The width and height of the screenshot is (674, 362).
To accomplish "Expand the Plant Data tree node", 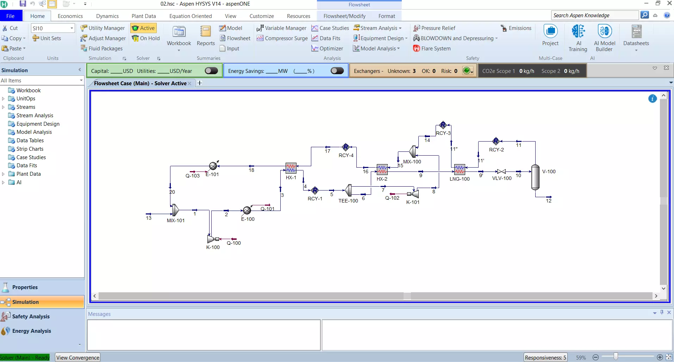I will pyautogui.click(x=3, y=174).
